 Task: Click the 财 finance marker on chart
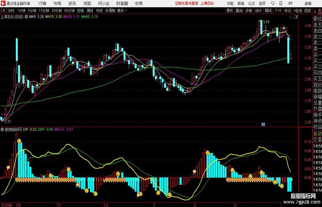point(263,124)
